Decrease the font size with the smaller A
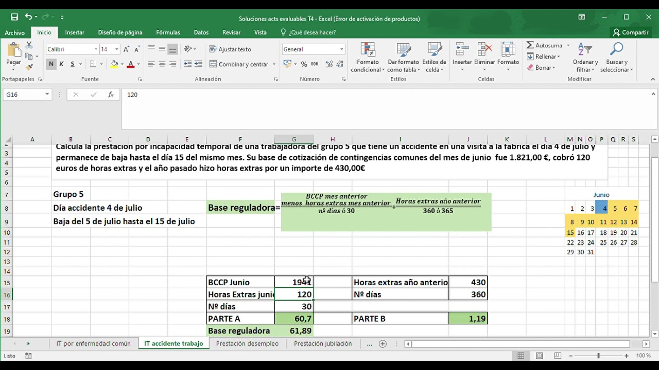 tap(137, 49)
